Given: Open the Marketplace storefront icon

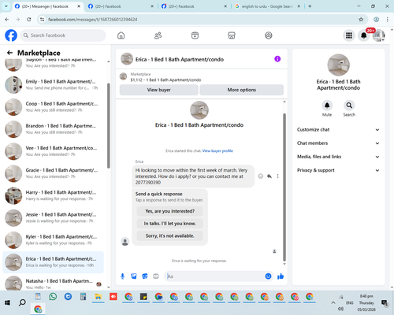Looking at the screenshot, I should (232, 35).
